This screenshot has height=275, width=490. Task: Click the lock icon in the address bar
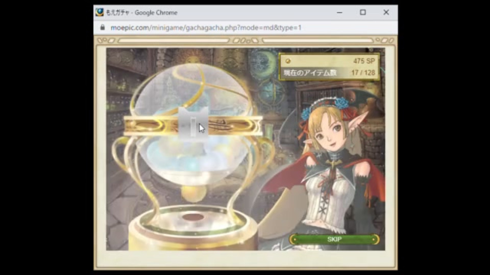pos(103,28)
